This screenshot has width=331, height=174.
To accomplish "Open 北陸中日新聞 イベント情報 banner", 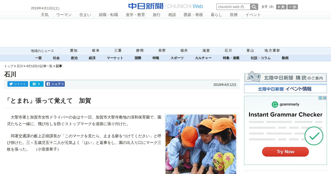I will coord(285,89).
